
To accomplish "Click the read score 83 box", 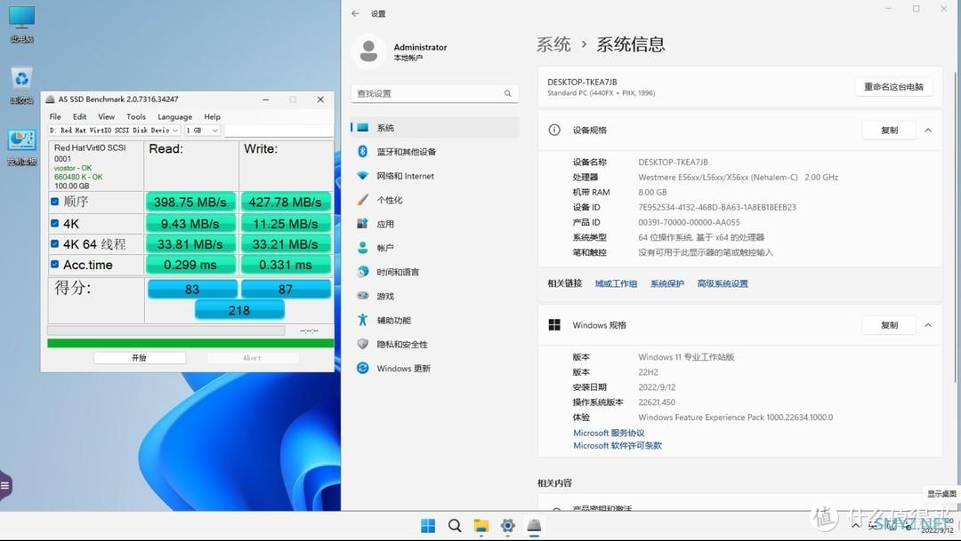I will 192,289.
